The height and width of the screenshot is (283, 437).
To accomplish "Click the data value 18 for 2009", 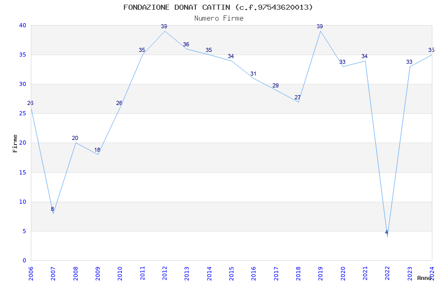I will [x=97, y=150].
